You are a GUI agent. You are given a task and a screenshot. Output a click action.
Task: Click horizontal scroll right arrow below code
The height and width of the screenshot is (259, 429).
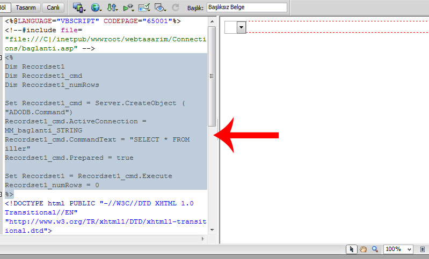203,239
